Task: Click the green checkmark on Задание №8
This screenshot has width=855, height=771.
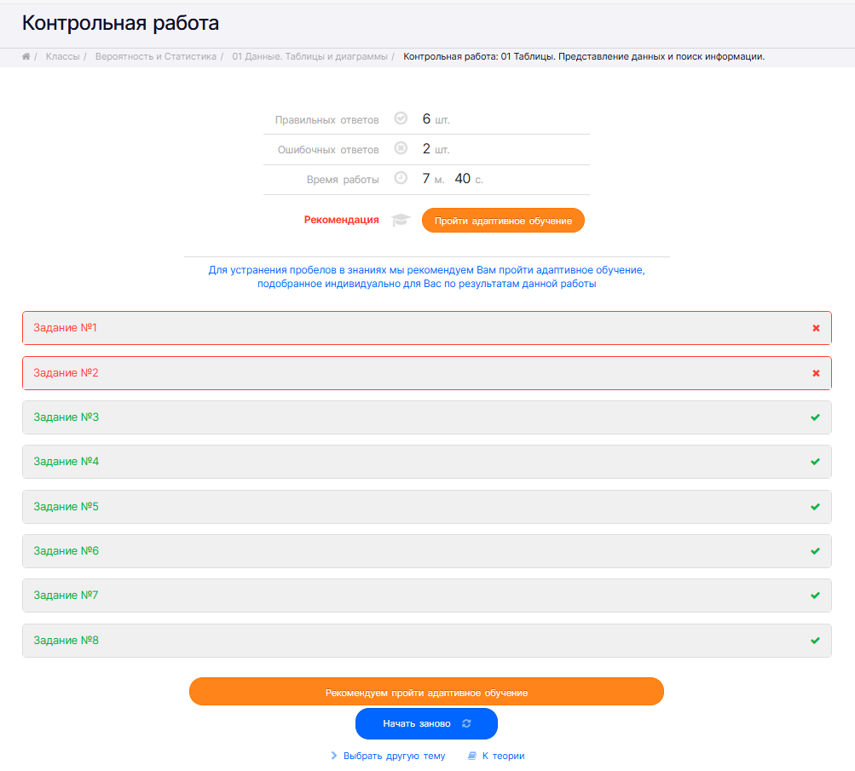Action: (x=815, y=641)
